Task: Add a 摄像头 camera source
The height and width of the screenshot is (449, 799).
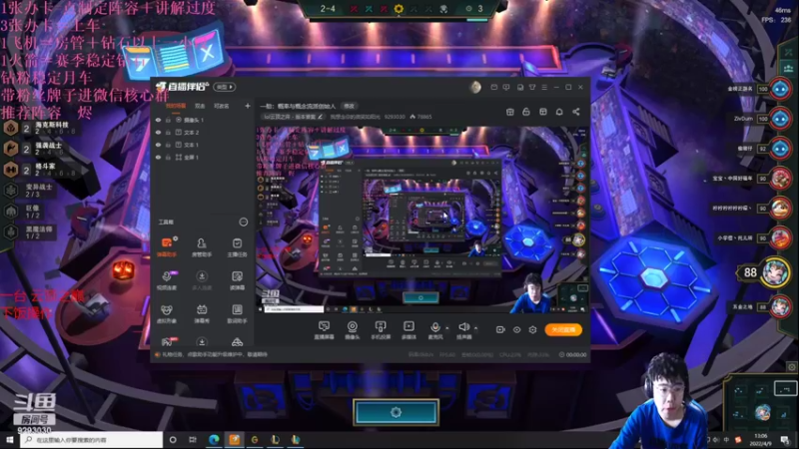Action: [353, 330]
